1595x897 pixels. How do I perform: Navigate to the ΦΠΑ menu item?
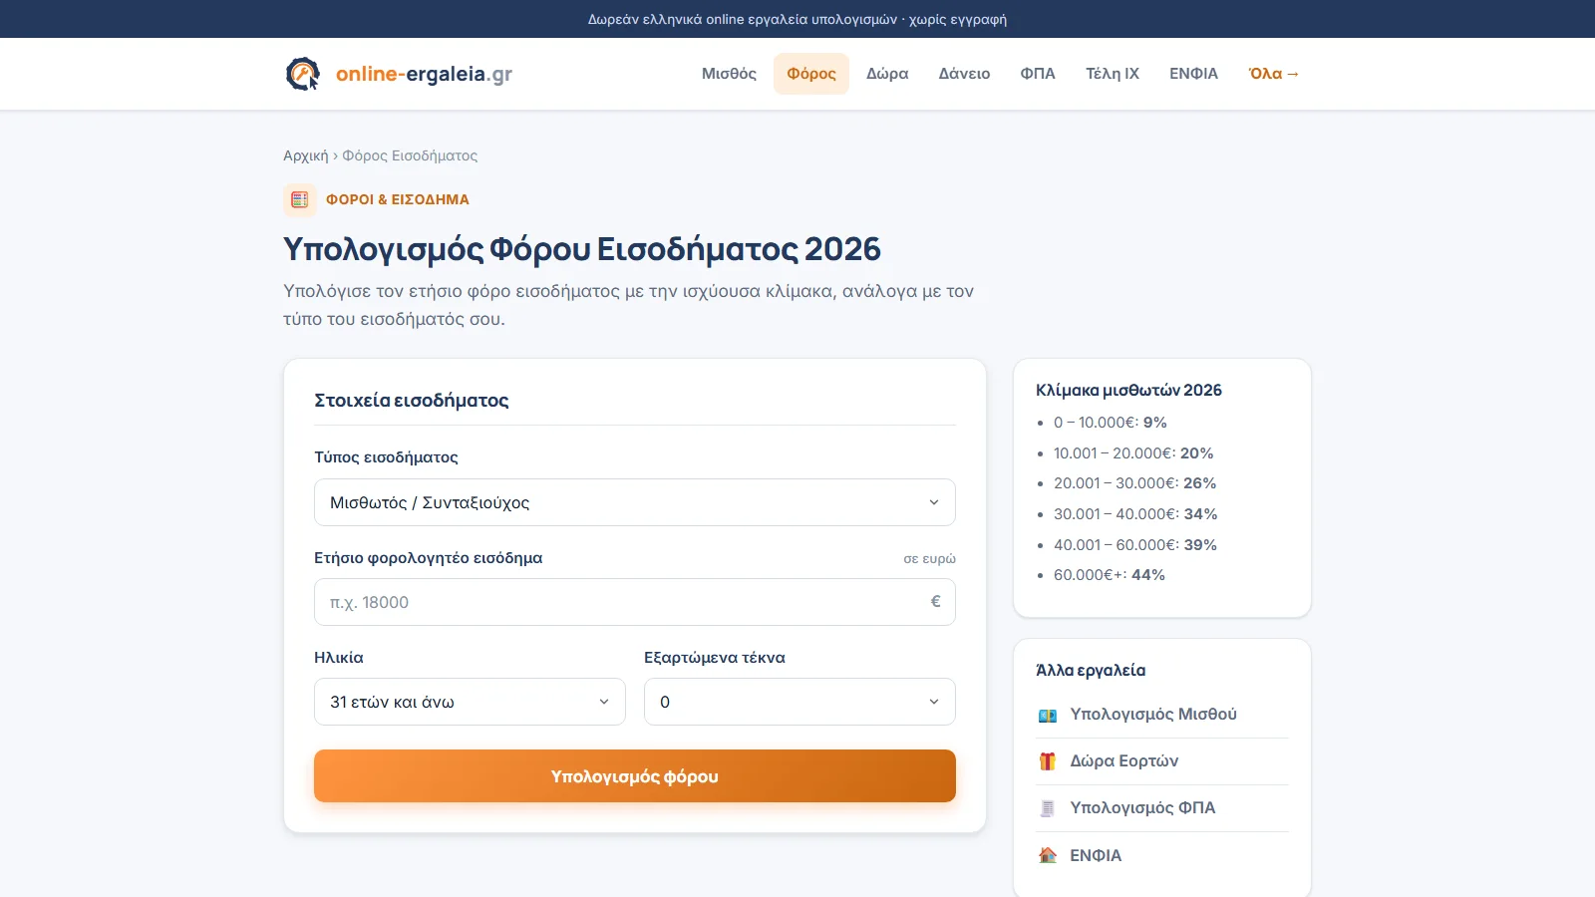[x=1038, y=74]
